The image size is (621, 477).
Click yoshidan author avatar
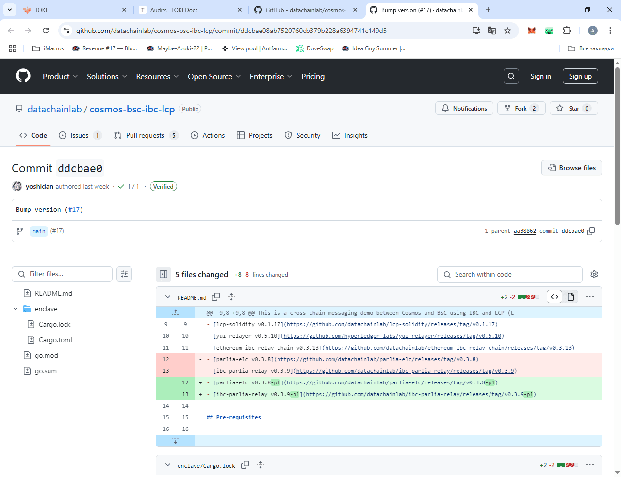[x=17, y=186]
